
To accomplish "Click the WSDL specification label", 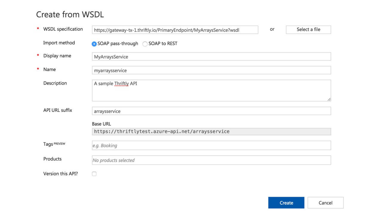I will (63, 29).
